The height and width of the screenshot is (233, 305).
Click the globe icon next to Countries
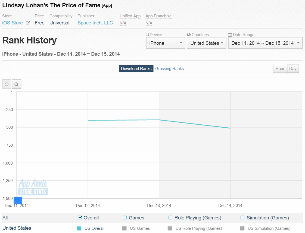[189, 34]
